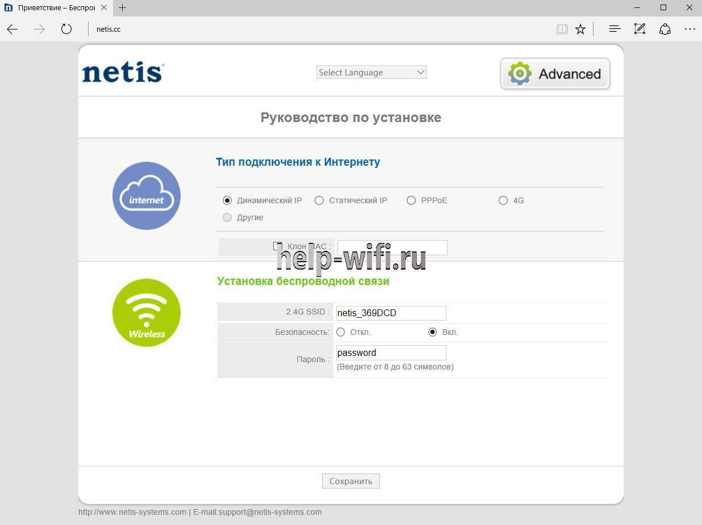
Task: Click the MAC address input field
Action: (x=392, y=247)
